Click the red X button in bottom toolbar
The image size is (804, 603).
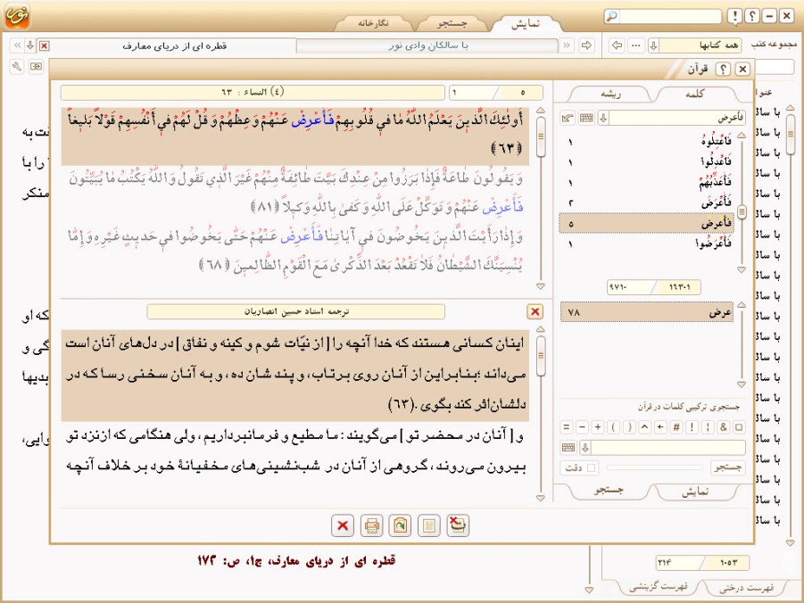point(343,525)
